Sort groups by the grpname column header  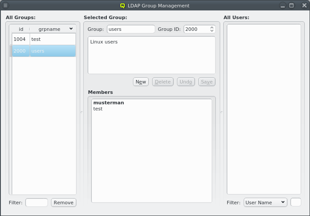click(x=53, y=29)
